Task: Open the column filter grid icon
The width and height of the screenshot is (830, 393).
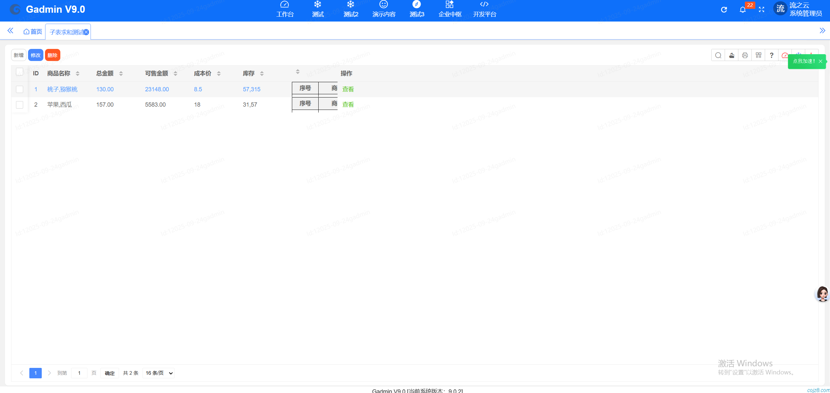Action: coord(758,55)
